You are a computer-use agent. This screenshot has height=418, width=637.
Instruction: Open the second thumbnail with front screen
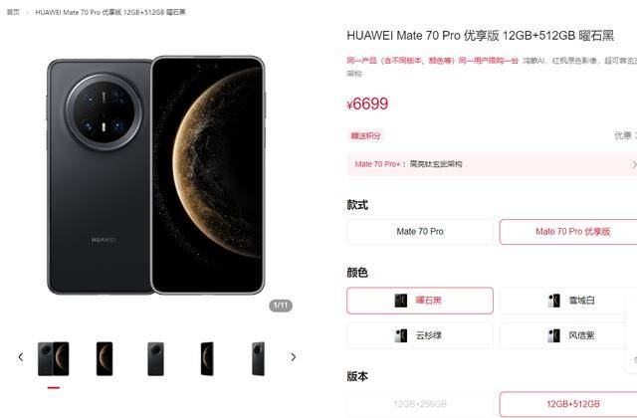tap(105, 358)
